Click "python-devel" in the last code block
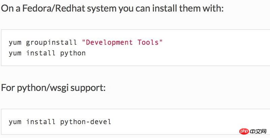 coord(85,122)
